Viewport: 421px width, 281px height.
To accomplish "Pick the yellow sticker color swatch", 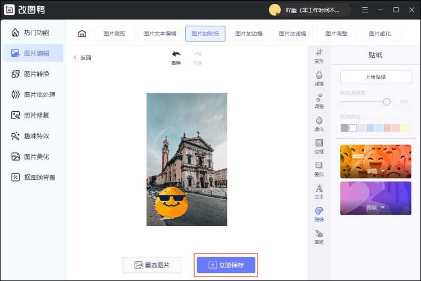I will (x=405, y=128).
